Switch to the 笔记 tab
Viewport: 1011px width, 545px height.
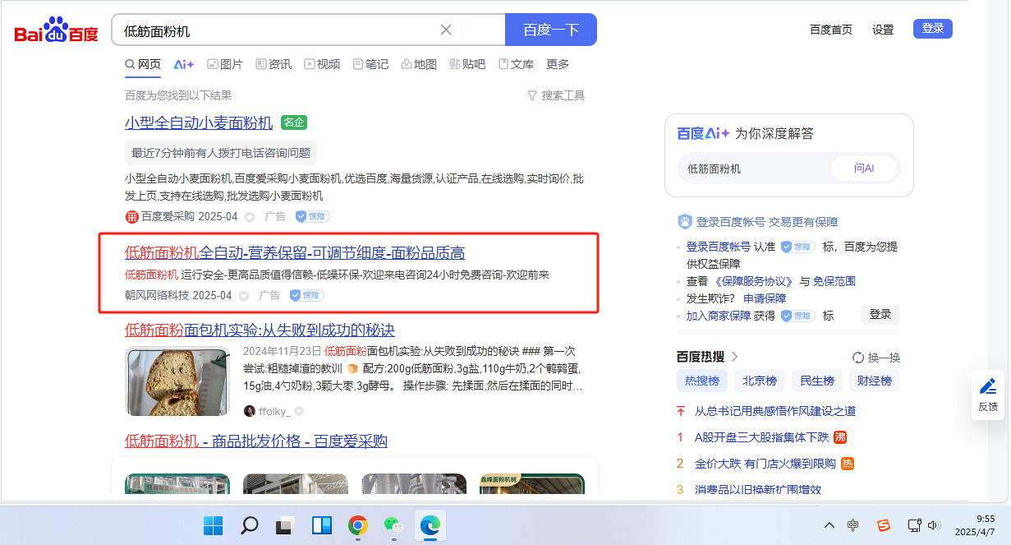pos(370,64)
